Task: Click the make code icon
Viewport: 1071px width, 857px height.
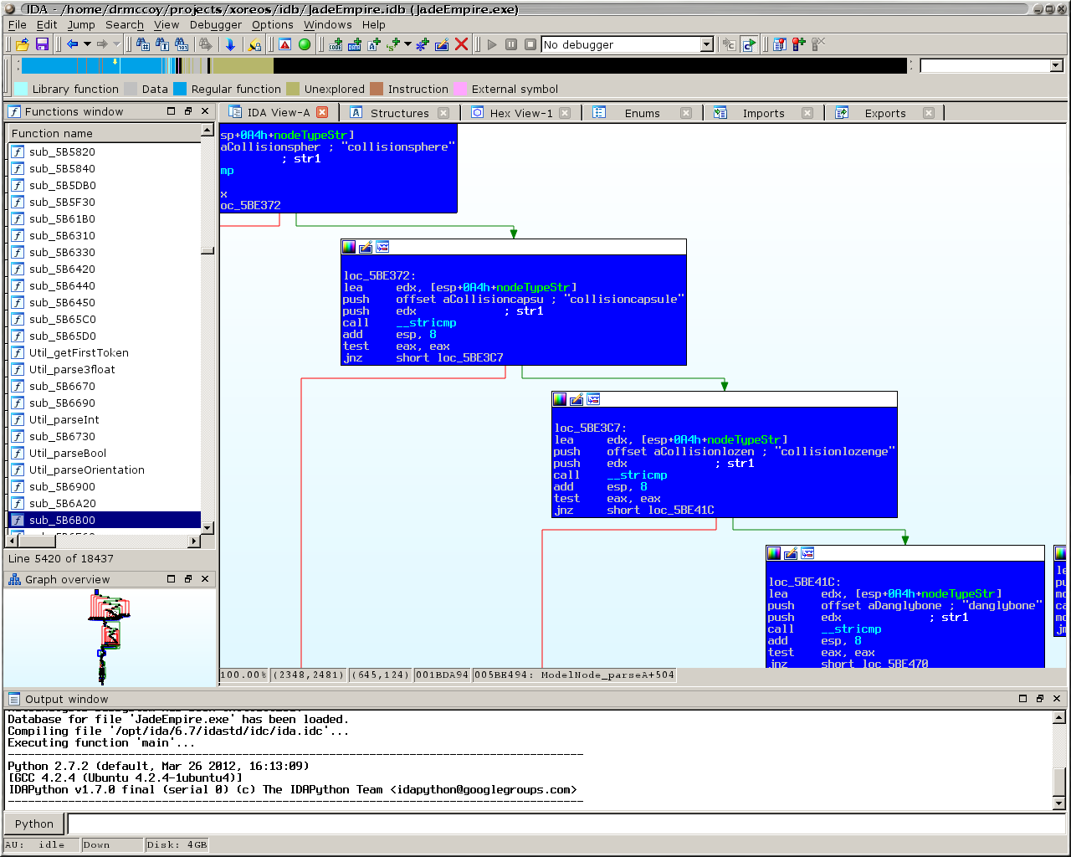Action: [x=336, y=44]
